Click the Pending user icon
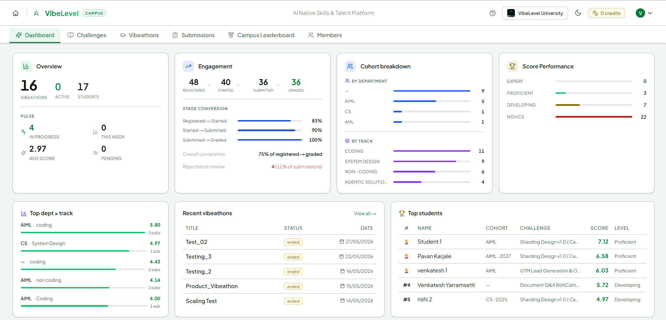Viewport: 666px width, 320px height. coord(95,153)
